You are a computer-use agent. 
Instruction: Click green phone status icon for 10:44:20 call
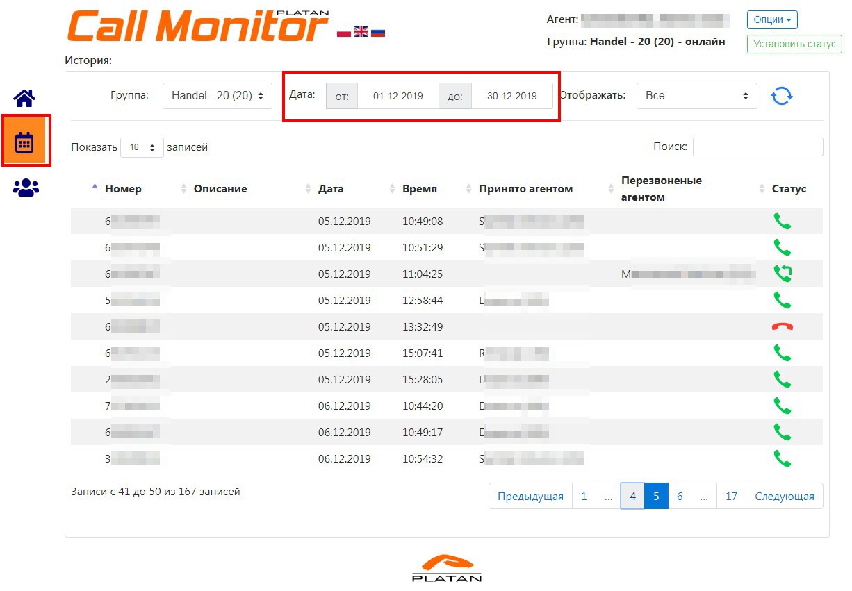[x=783, y=406]
